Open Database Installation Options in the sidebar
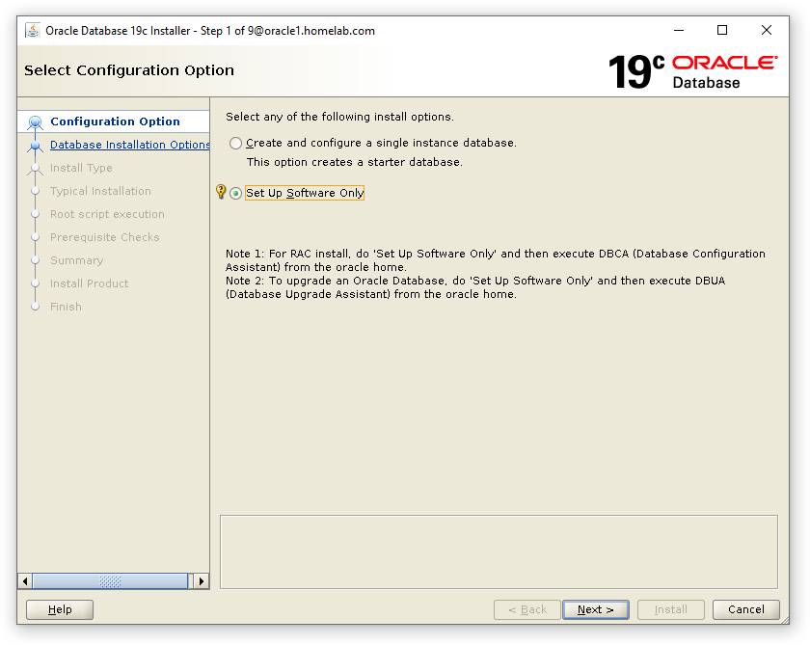 click(x=129, y=145)
